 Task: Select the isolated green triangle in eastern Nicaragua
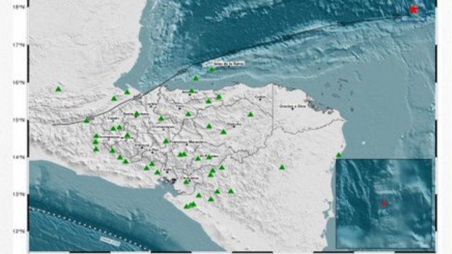tap(282, 168)
